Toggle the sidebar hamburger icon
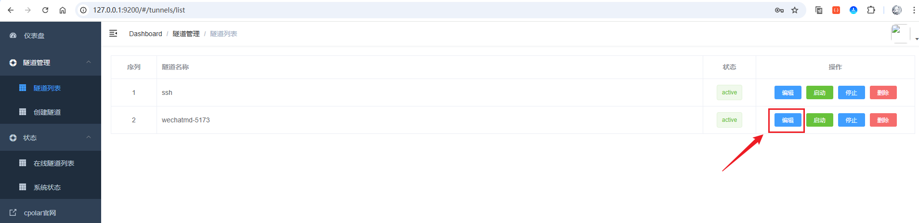 coord(113,33)
